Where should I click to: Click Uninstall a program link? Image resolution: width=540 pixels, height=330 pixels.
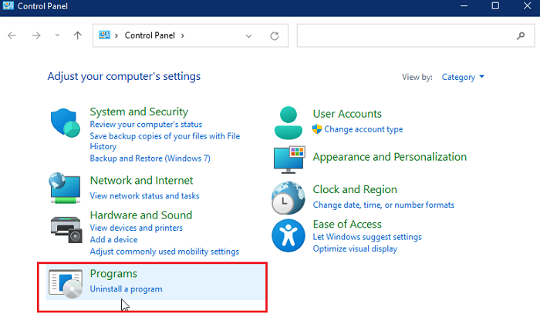(x=126, y=289)
